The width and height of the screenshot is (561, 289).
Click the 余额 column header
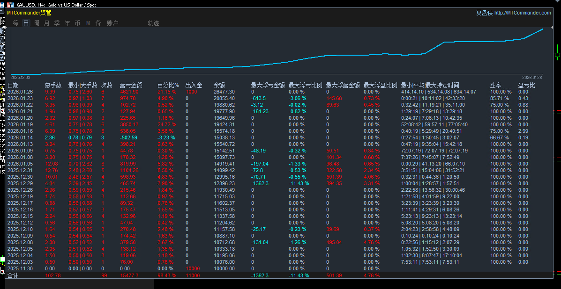[x=219, y=85]
